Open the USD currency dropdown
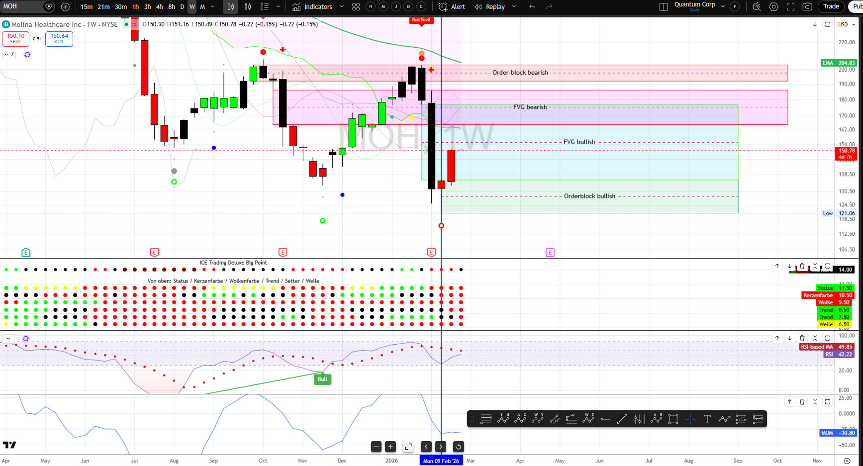 (x=846, y=24)
